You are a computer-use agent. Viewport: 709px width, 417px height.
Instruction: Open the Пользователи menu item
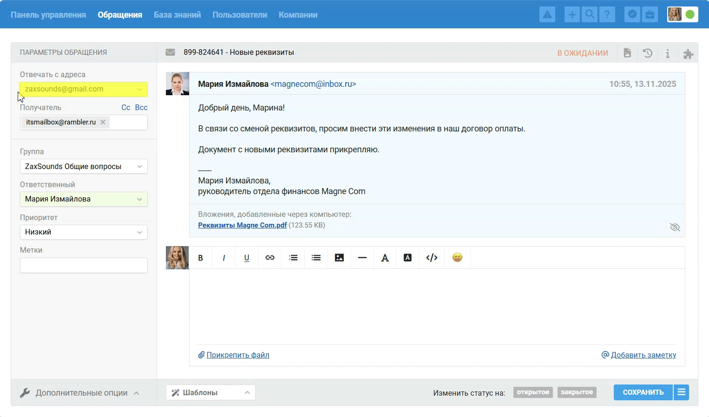240,15
